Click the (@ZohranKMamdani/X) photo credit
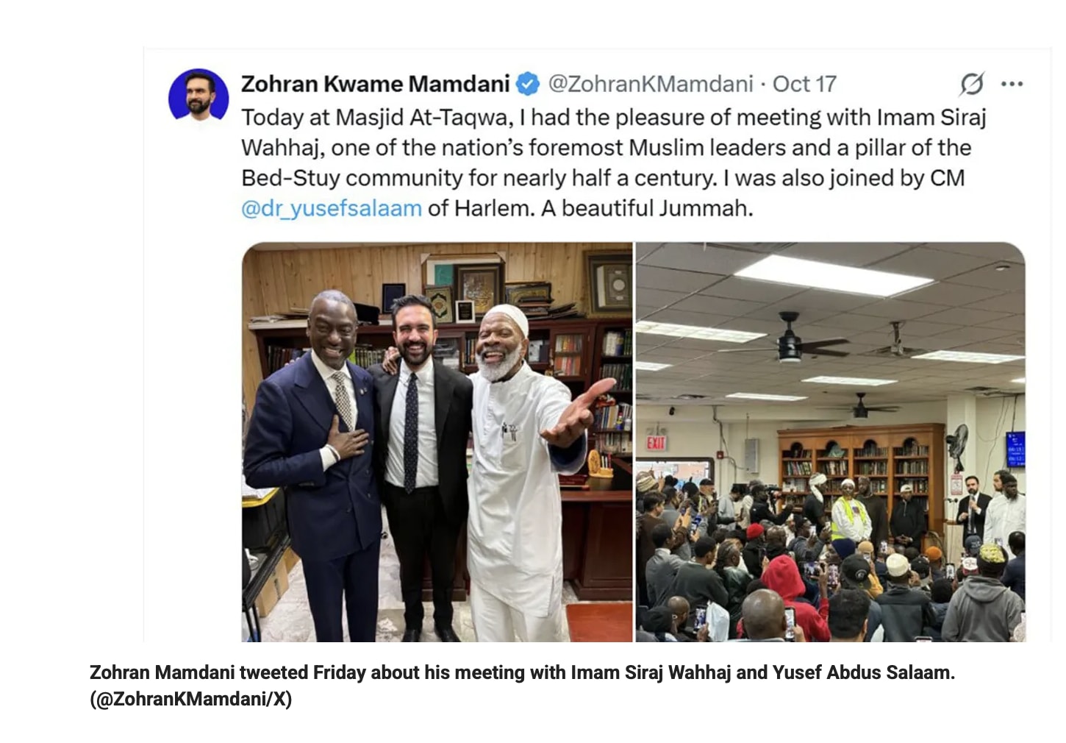The height and width of the screenshot is (743, 1066). pos(191,699)
